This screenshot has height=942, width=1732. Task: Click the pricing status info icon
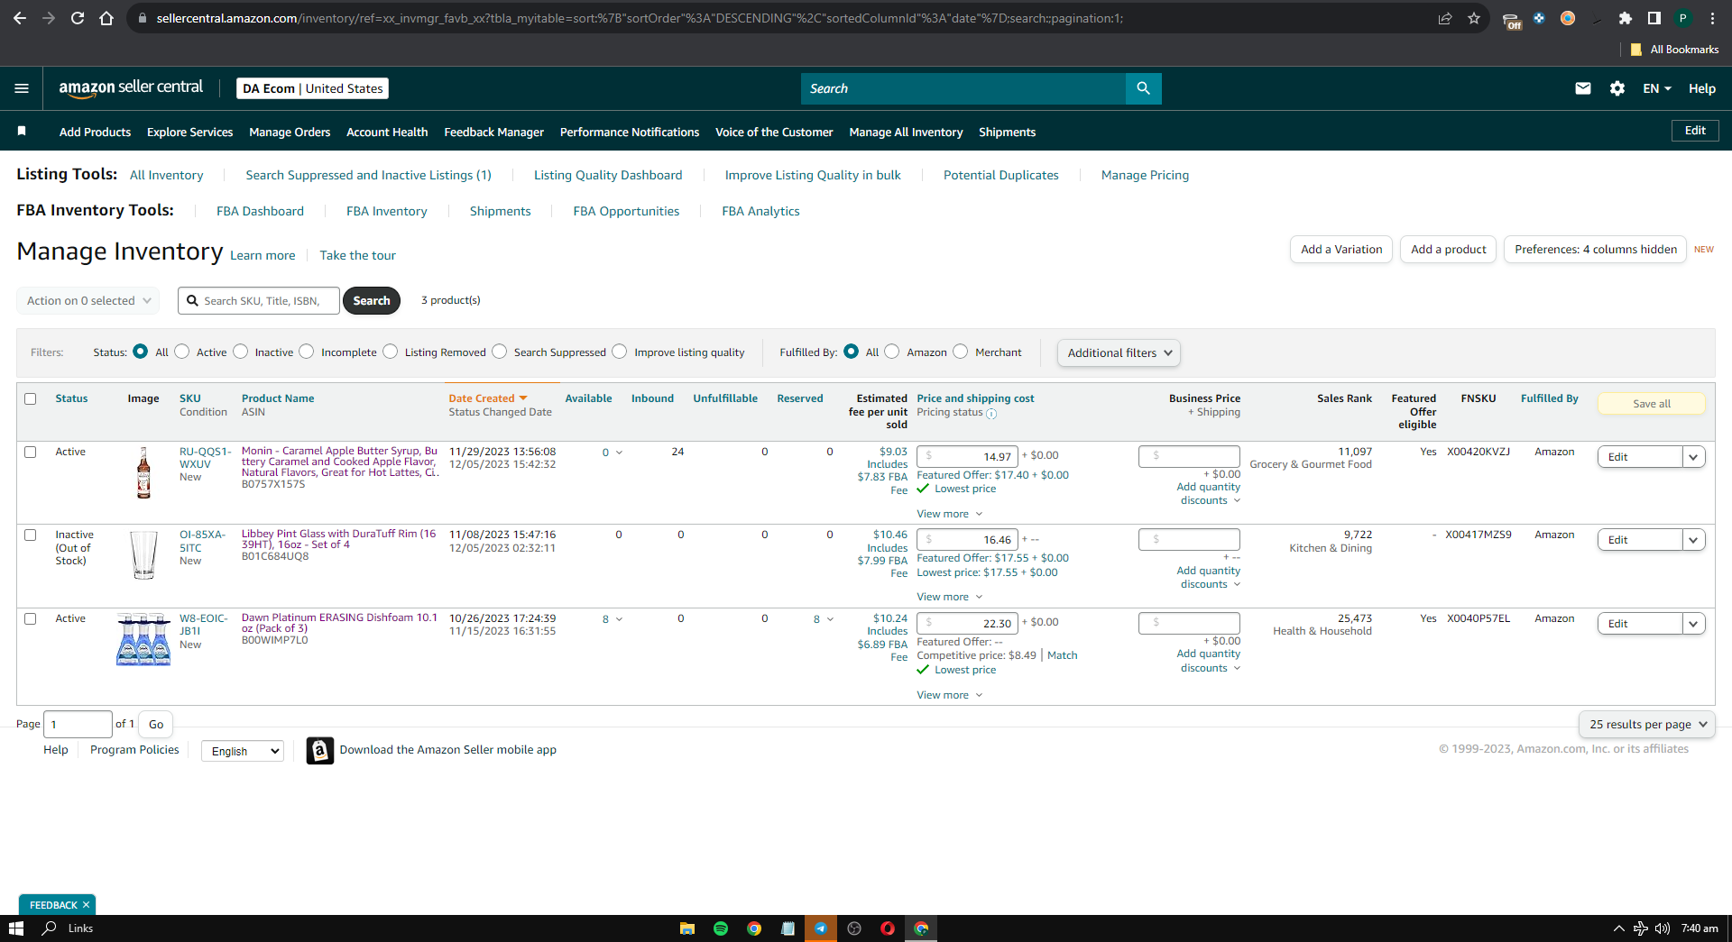point(991,414)
